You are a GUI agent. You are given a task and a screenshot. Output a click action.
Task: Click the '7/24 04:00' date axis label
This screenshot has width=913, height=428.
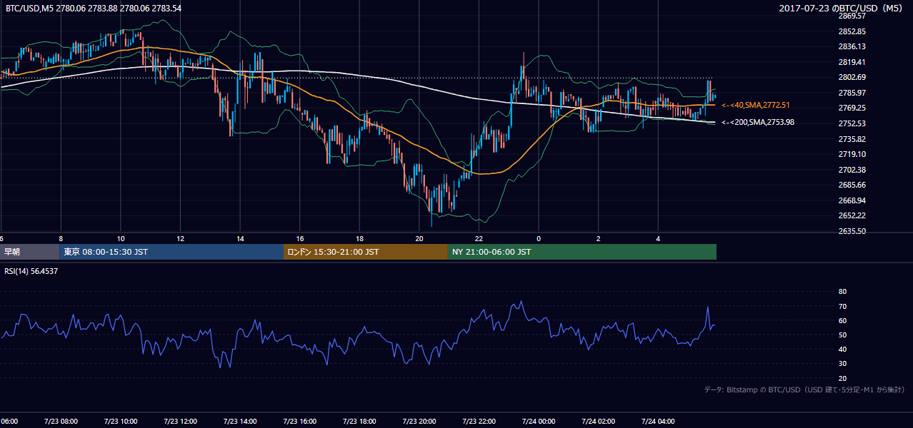[x=658, y=422]
